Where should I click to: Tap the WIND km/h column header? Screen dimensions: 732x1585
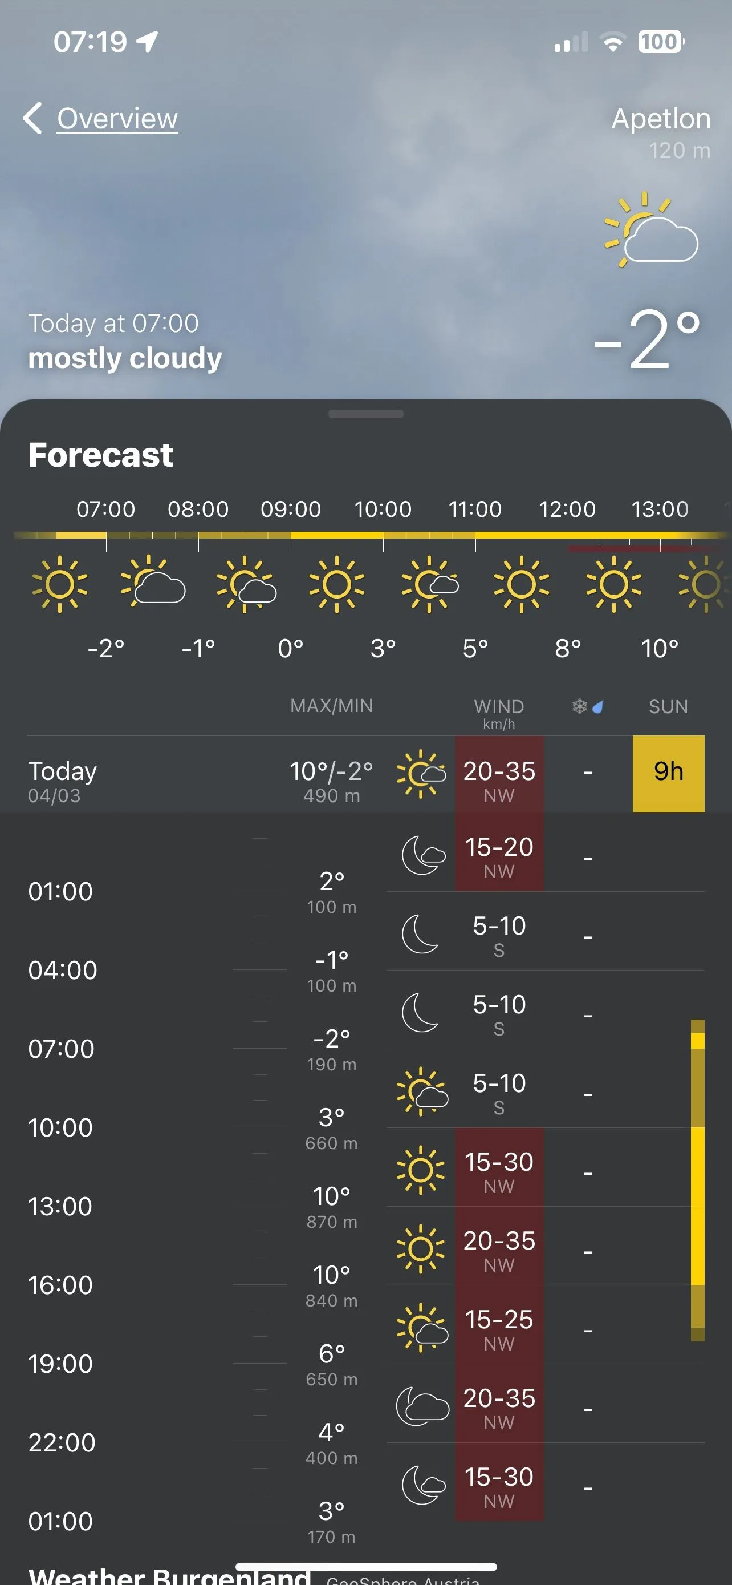pyautogui.click(x=498, y=713)
